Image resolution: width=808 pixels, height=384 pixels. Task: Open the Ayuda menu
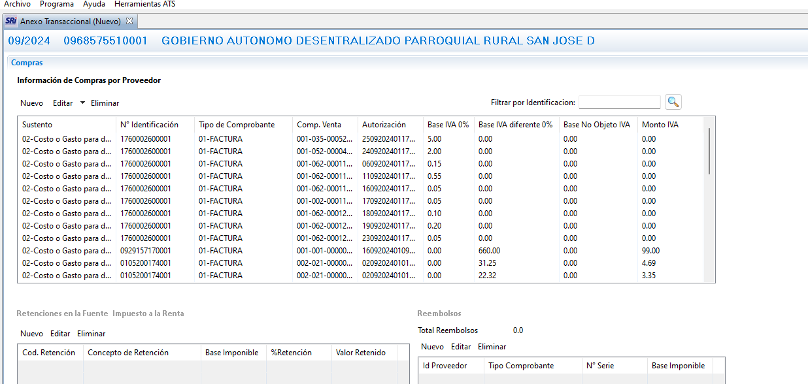pos(93,4)
